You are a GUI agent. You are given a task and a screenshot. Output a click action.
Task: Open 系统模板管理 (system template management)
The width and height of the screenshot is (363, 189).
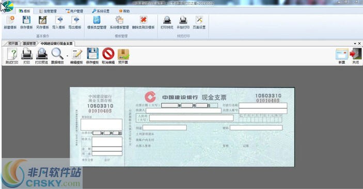click(x=119, y=23)
